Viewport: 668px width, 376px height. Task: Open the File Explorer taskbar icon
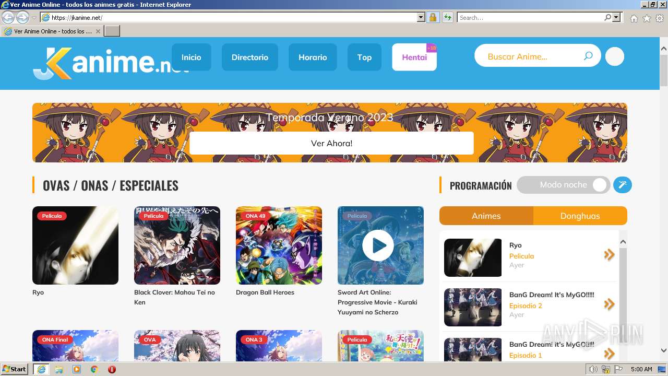59,369
